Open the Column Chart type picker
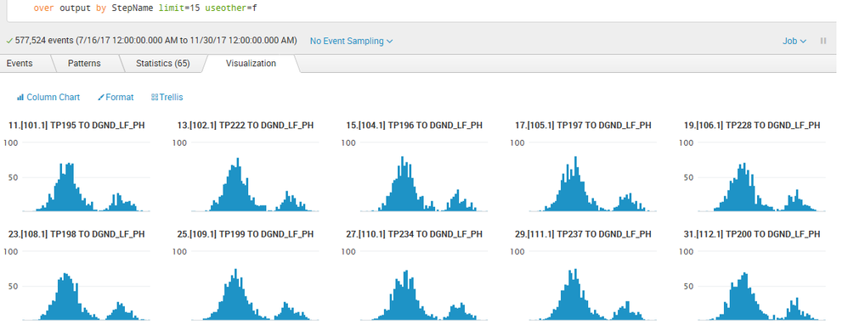 click(x=48, y=98)
